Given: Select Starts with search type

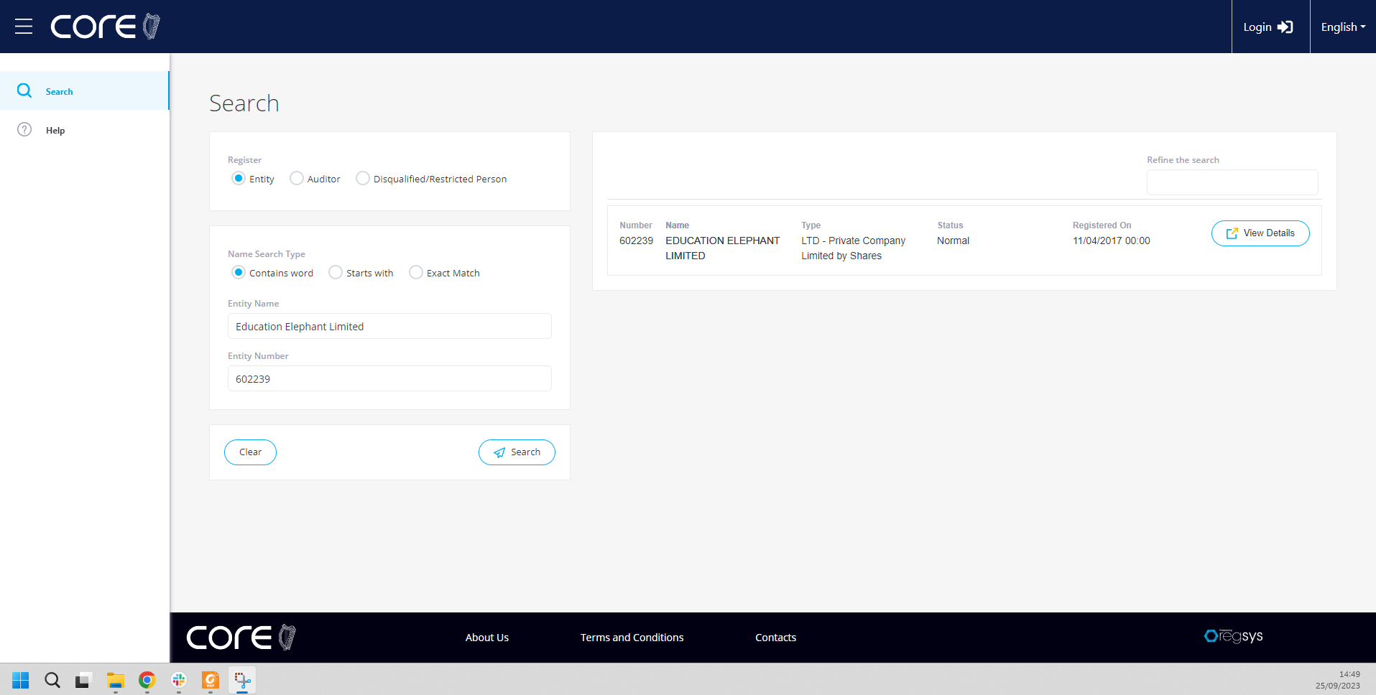Looking at the screenshot, I should point(336,272).
